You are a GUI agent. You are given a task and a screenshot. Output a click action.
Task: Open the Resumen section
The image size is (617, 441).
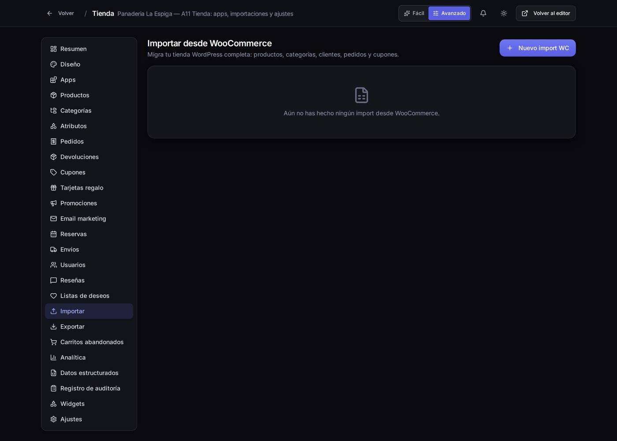[89, 49]
